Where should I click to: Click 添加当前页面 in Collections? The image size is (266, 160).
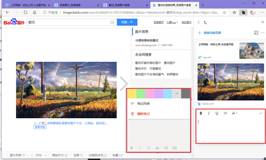pyautogui.click(x=210, y=33)
